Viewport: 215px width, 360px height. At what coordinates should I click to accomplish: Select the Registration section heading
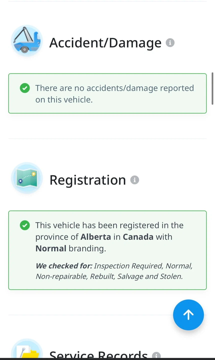click(x=87, y=180)
